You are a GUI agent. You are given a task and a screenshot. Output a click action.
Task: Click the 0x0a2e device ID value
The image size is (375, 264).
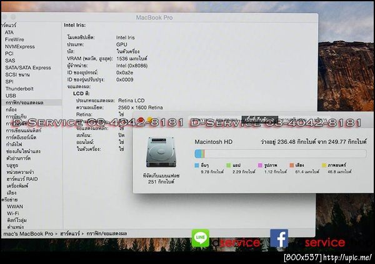point(124,73)
